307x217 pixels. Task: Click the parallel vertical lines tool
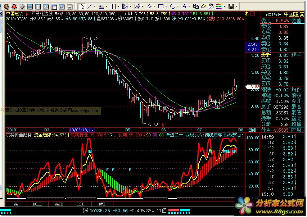tap(113, 6)
